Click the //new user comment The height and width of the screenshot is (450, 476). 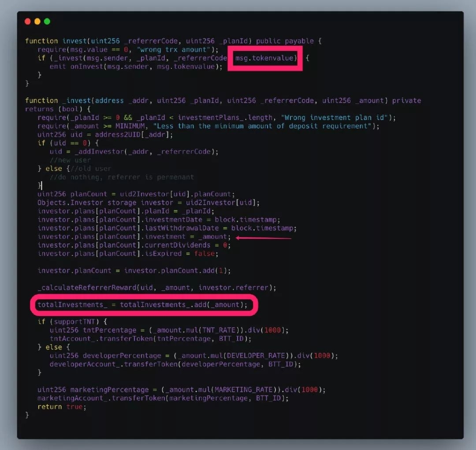coord(70,160)
